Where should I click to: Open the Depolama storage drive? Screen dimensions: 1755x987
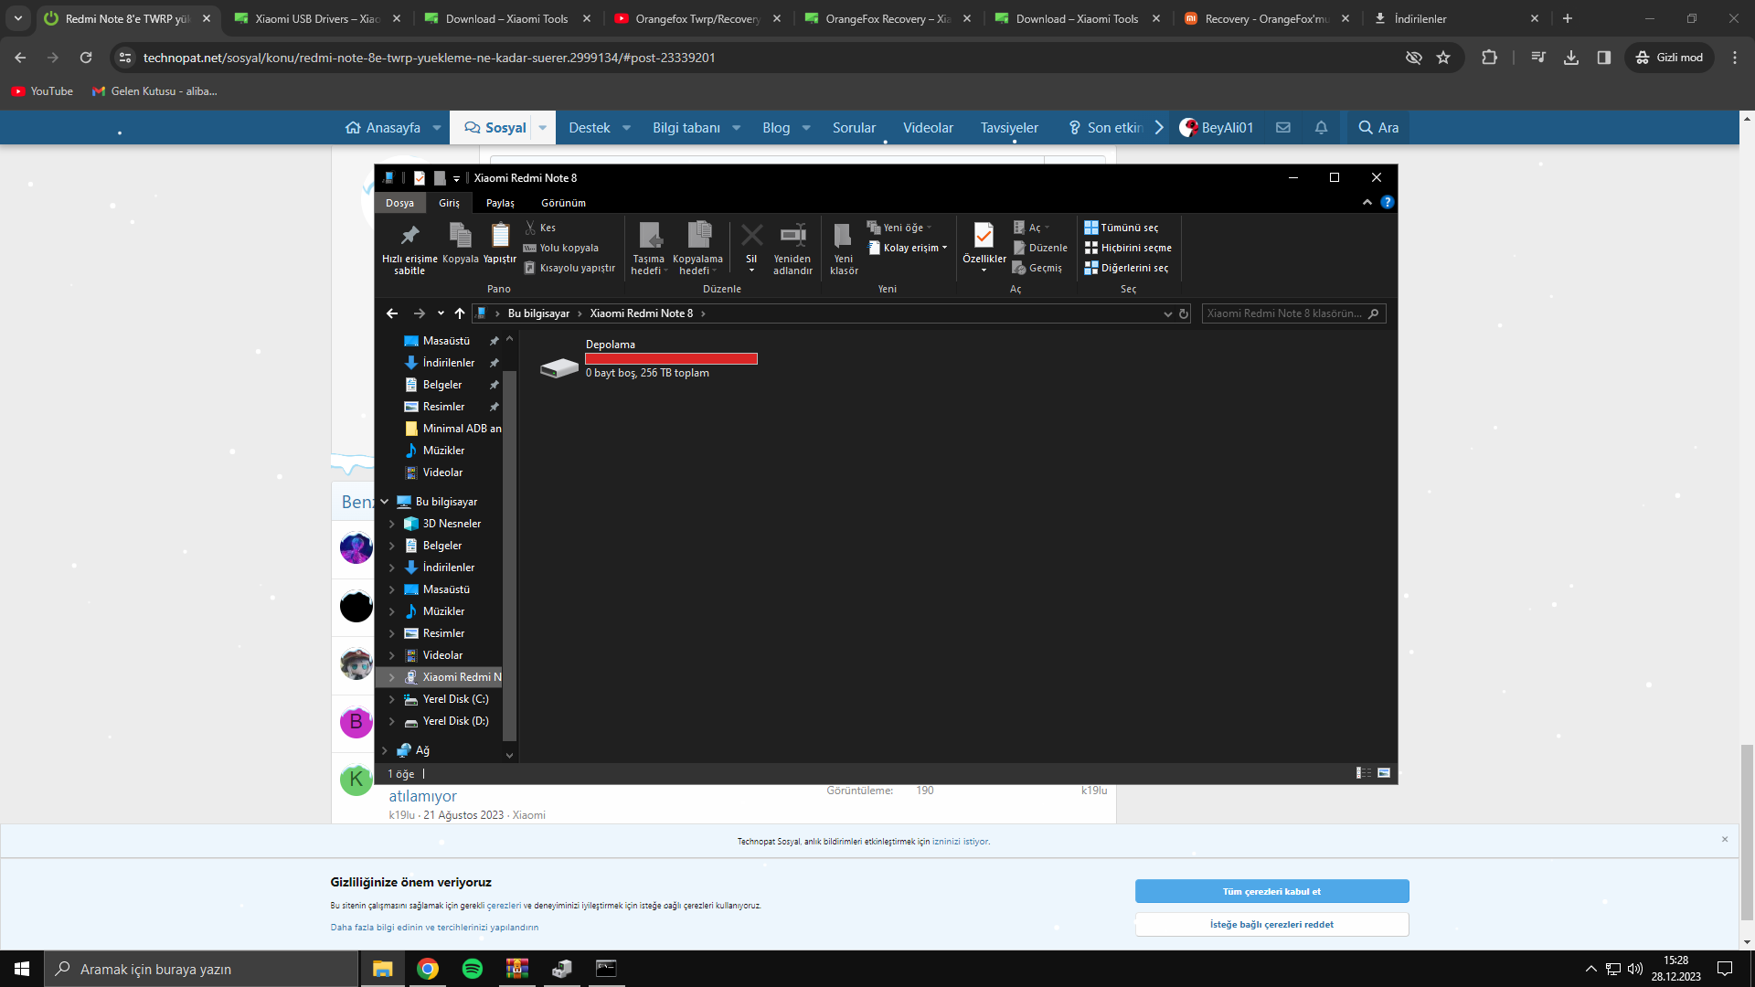coord(559,367)
